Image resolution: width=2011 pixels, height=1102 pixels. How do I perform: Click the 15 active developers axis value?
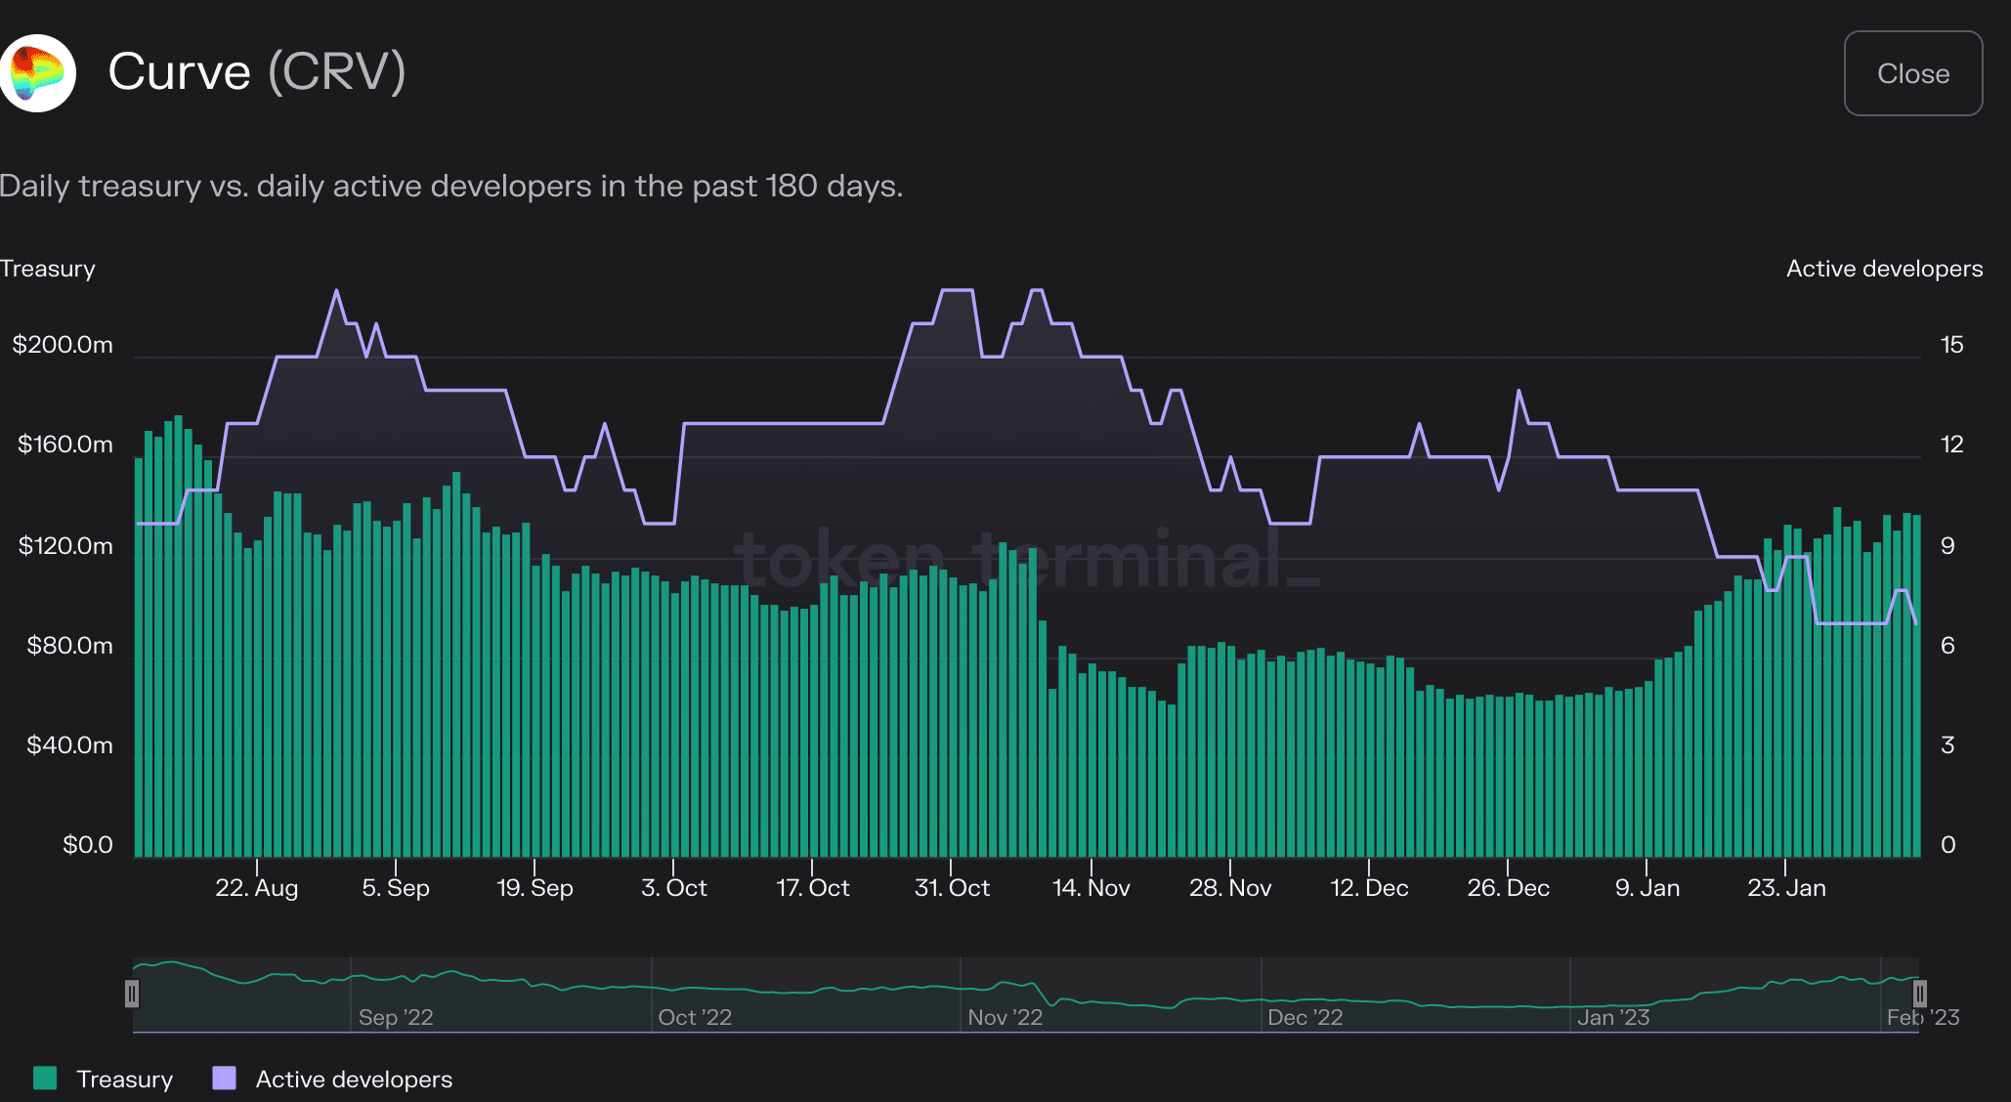pos(1951,345)
